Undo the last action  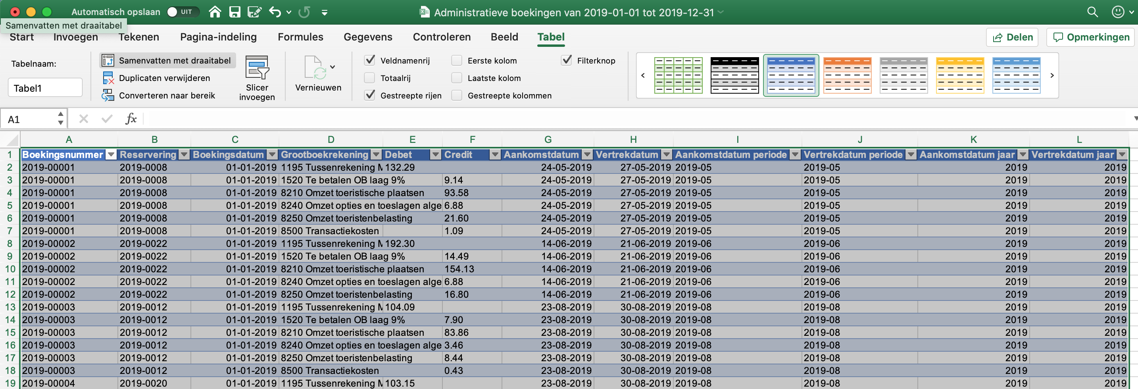[275, 12]
